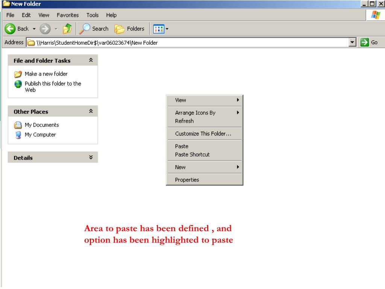Collapse the Other Places panel
This screenshot has width=385, height=289.
pyautogui.click(x=91, y=111)
